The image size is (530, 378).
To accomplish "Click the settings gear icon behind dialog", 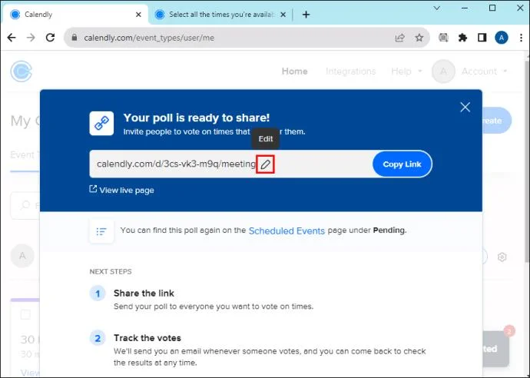I will pyautogui.click(x=502, y=257).
